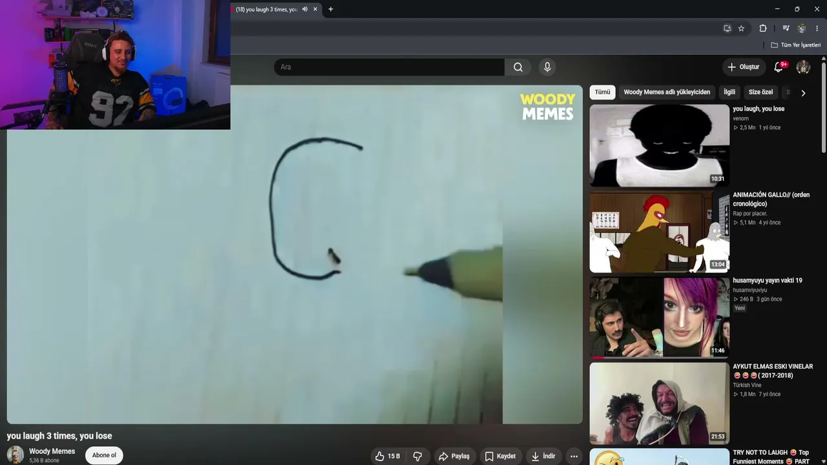Bookmark this page with the star icon
This screenshot has height=465, width=827.
click(741, 28)
